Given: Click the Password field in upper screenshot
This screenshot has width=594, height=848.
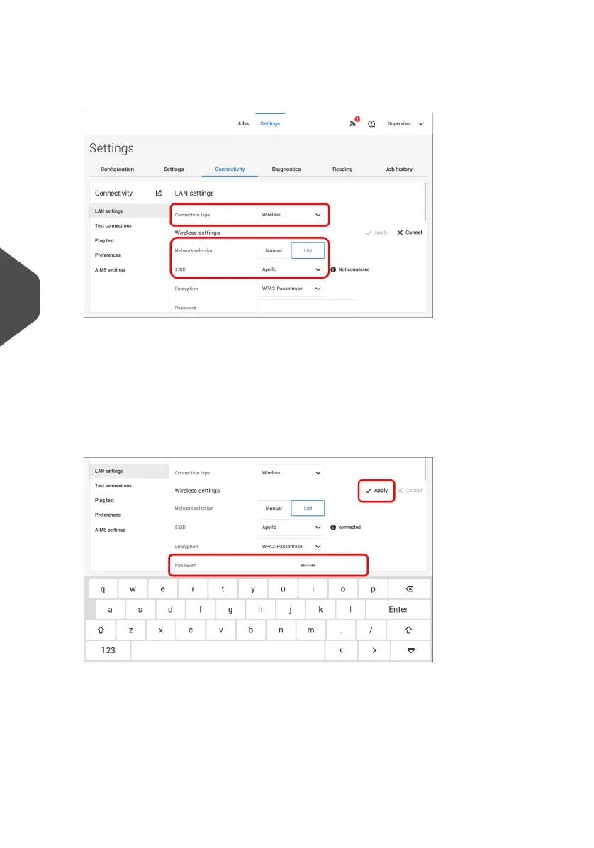Looking at the screenshot, I should pyautogui.click(x=308, y=306).
